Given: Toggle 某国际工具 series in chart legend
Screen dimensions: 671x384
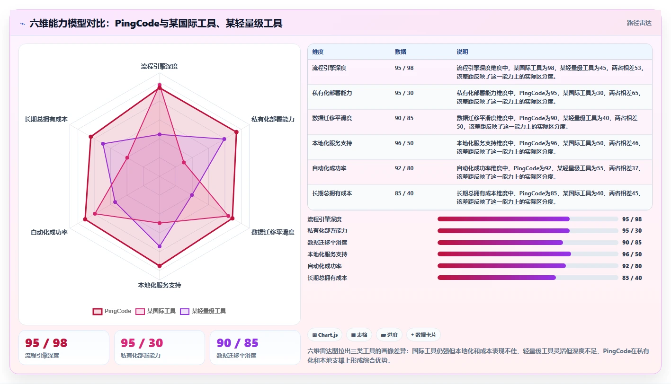Looking at the screenshot, I should click(x=156, y=311).
